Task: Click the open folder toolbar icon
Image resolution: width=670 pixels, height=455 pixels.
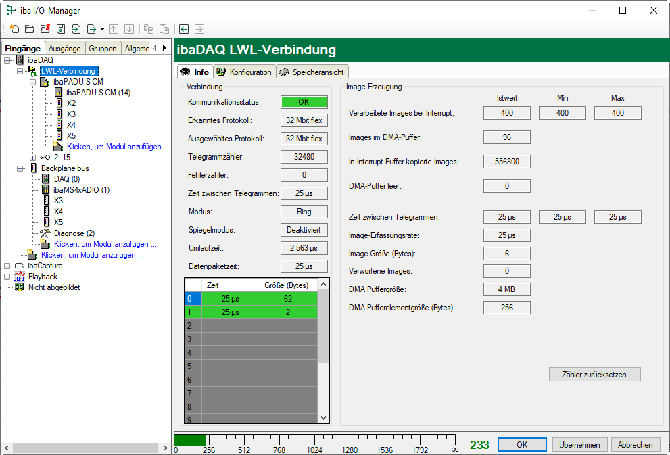Action: [29, 29]
